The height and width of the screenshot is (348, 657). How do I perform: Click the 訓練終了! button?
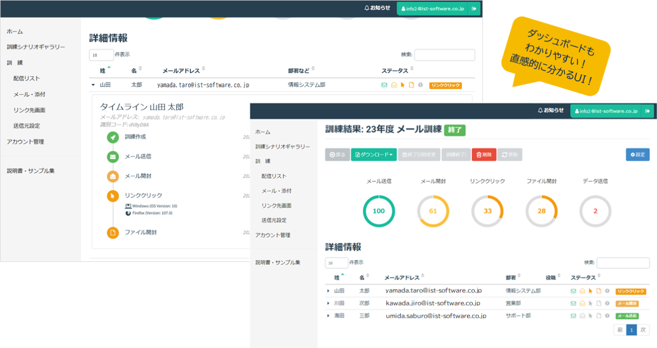[456, 154]
